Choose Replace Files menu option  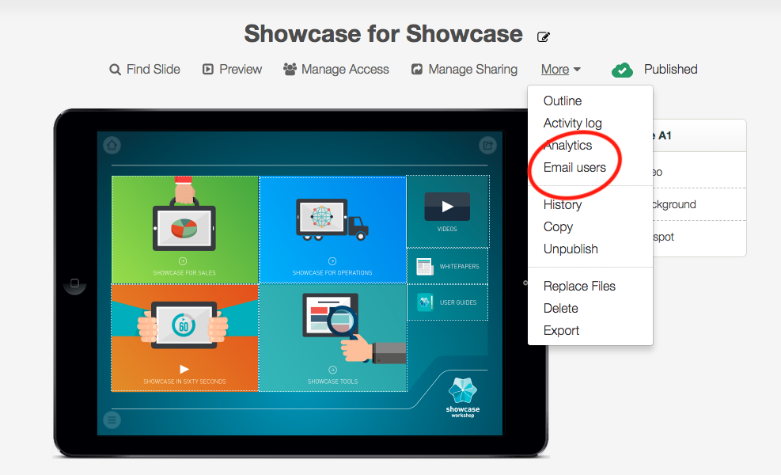coord(579,286)
